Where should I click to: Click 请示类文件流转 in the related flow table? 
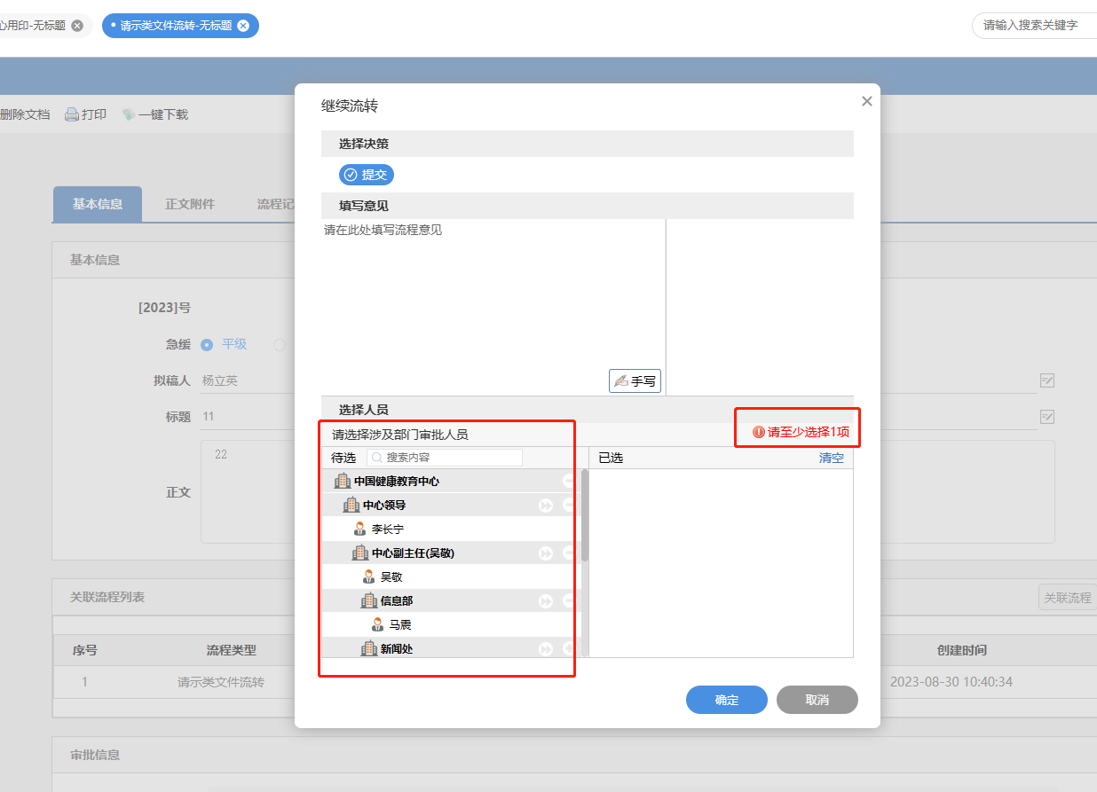tap(221, 682)
